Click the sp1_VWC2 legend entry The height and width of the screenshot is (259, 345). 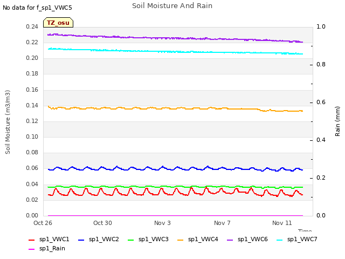tap(98, 240)
